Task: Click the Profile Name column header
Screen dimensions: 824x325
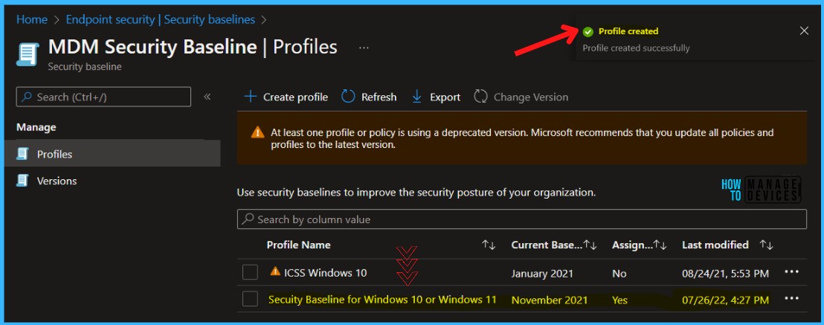Action: [x=298, y=245]
